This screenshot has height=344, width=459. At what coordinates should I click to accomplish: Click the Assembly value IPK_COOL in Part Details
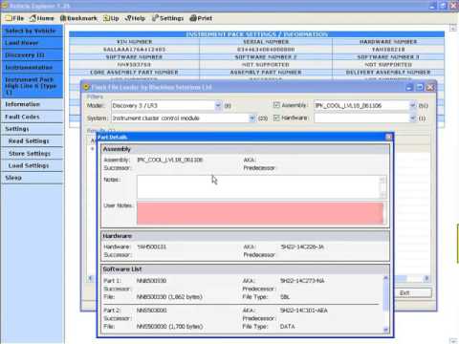coord(170,160)
